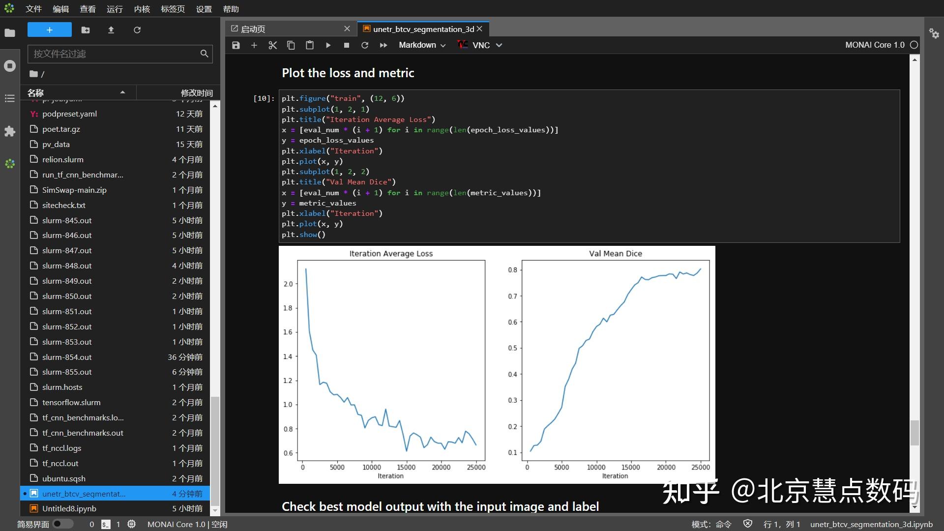Click the upload files icon
Viewport: 944px width, 531px height.
click(x=111, y=30)
